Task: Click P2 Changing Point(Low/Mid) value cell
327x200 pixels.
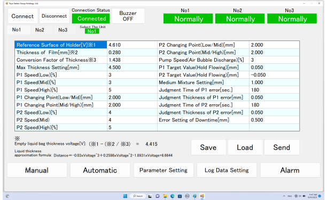Action: point(274,45)
